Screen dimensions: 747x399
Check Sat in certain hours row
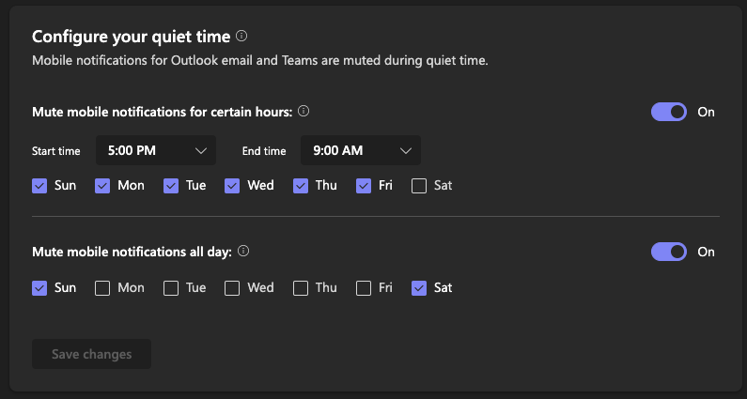tap(419, 186)
